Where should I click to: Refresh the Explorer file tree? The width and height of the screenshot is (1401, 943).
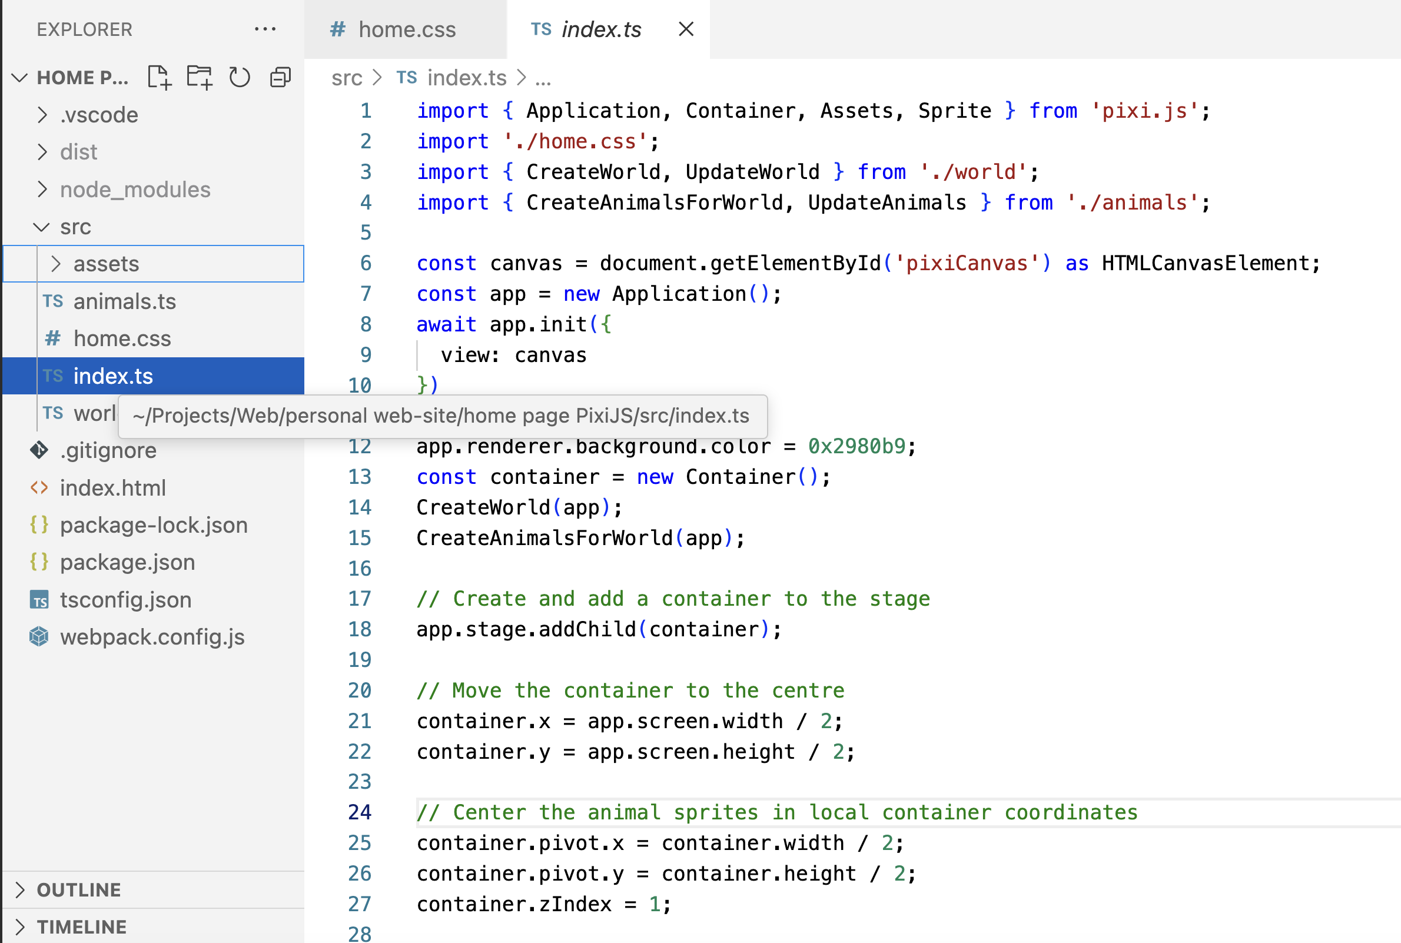(240, 78)
